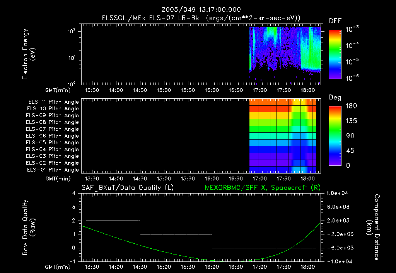This screenshot has width=396, height=273.
Task: Click the '10^1' tick on Electron Energy axis
Action: tap(72, 58)
